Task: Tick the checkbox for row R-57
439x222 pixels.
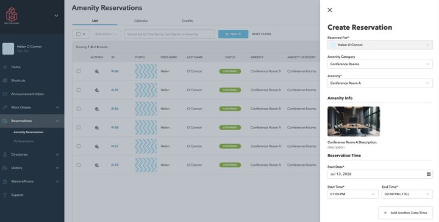Action: coord(79,146)
